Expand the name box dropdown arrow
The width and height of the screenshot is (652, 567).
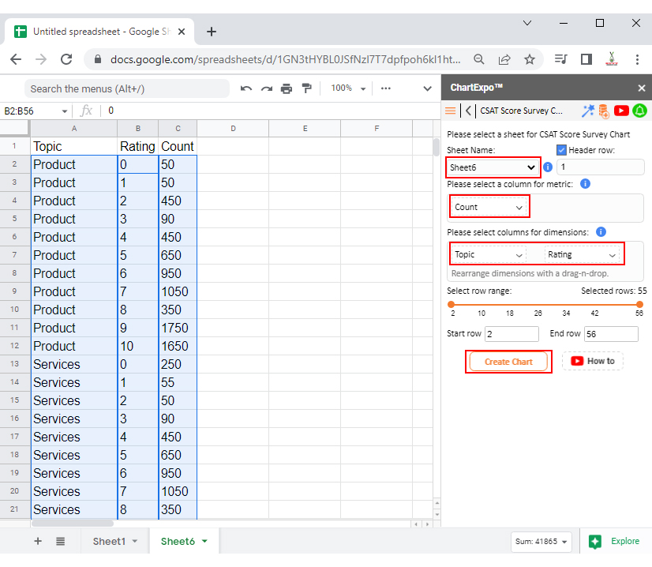tap(65, 111)
